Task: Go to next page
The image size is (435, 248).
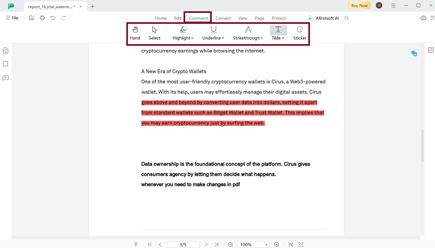Action: pyautogui.click(x=206, y=245)
